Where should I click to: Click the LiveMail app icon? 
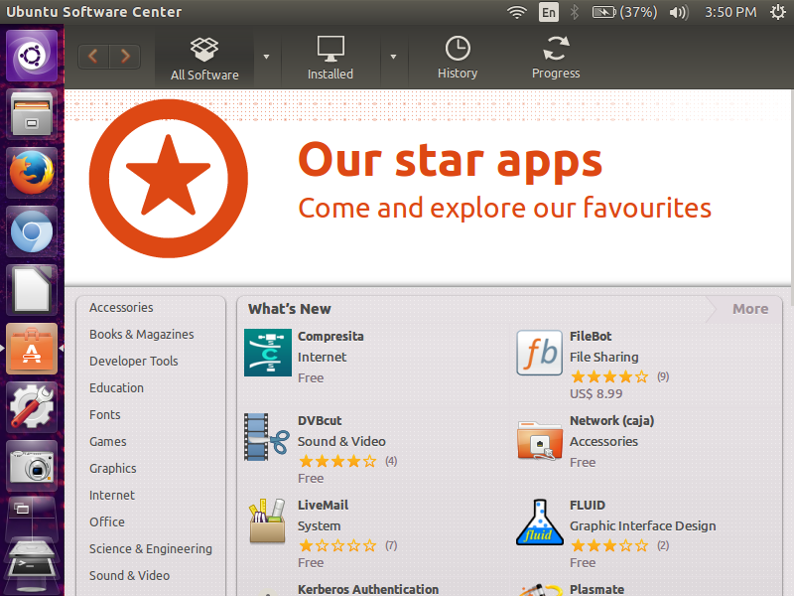[267, 521]
